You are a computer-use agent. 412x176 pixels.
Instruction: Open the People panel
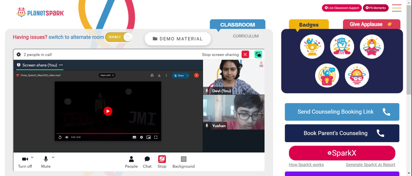[x=131, y=162]
